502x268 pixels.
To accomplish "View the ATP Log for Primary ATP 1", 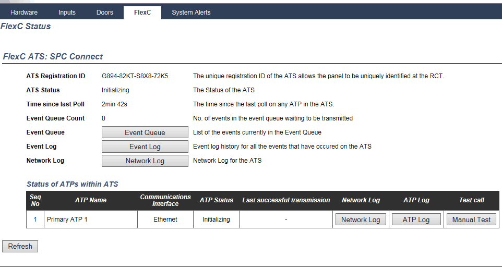I will coord(416,220).
